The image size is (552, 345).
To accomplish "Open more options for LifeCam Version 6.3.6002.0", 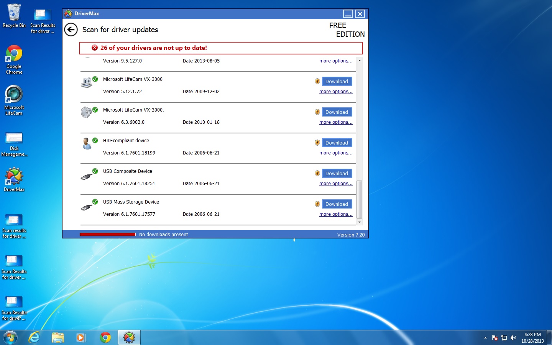I will 336,122.
